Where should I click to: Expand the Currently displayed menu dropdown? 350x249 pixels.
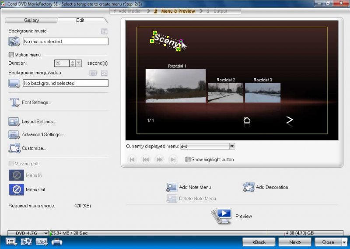(x=232, y=146)
